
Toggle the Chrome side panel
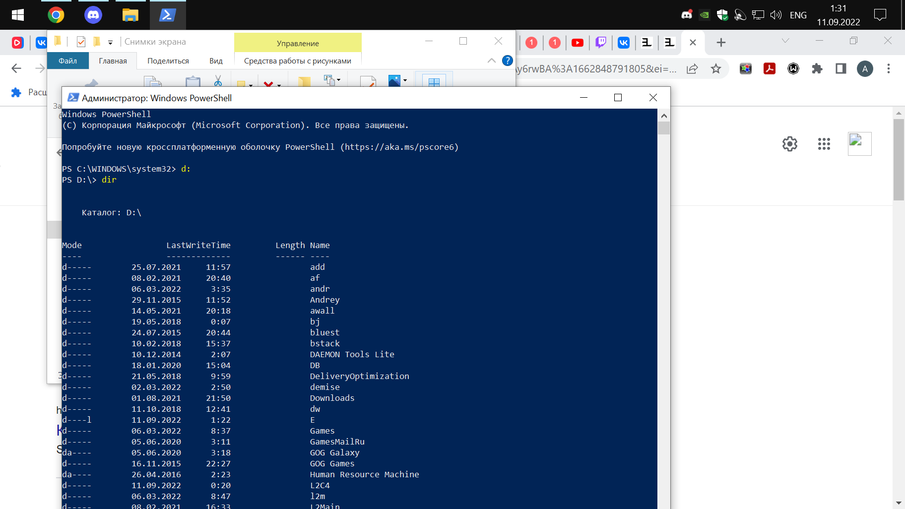(840, 68)
